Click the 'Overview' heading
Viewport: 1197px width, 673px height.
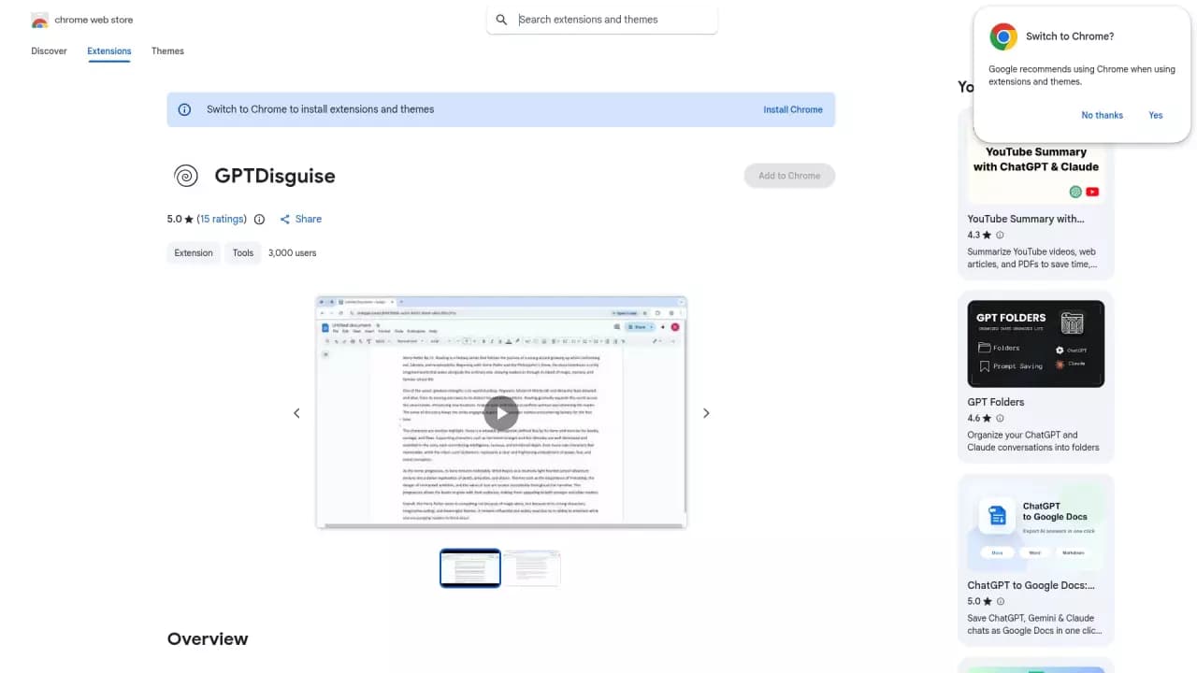tap(208, 639)
